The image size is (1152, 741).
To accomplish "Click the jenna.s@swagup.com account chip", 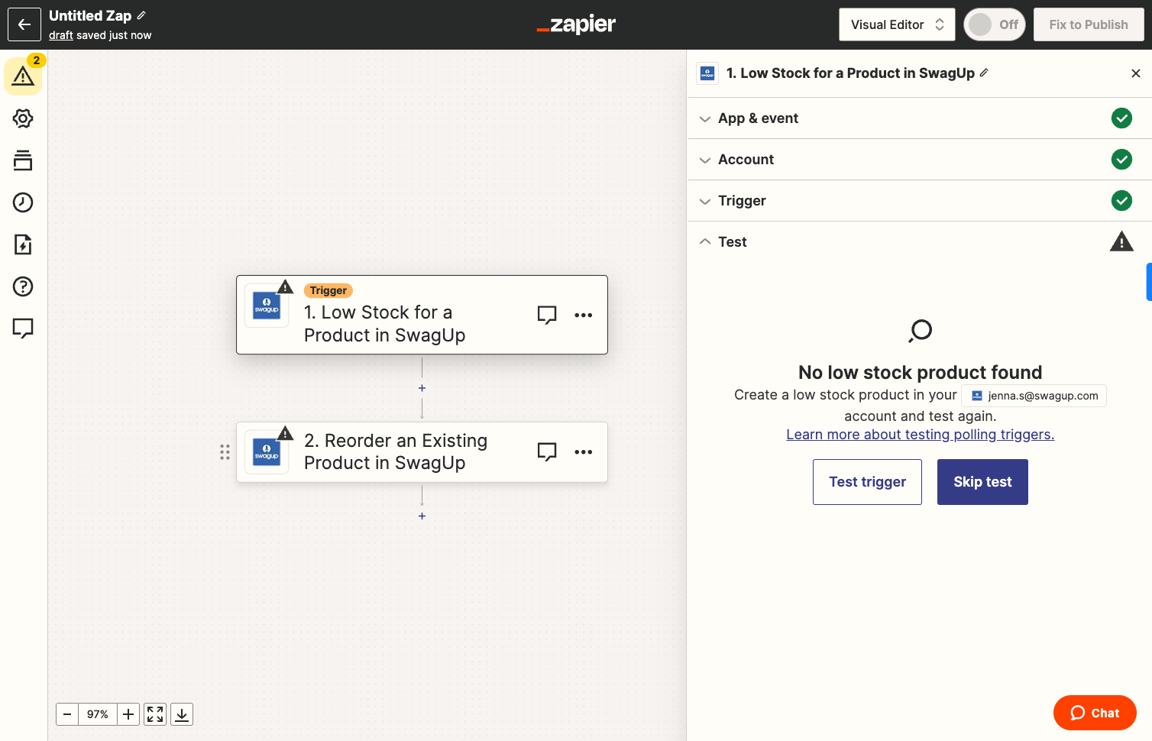I will coord(1034,396).
